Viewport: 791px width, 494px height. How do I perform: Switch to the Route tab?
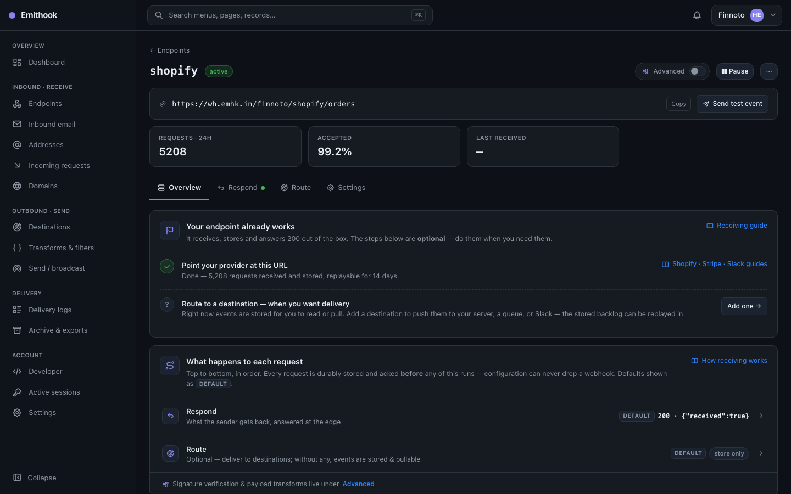296,188
